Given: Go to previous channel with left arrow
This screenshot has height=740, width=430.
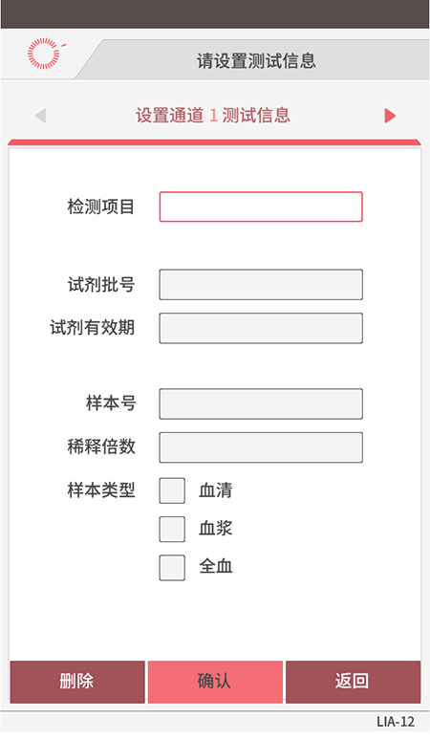Looking at the screenshot, I should [x=41, y=116].
